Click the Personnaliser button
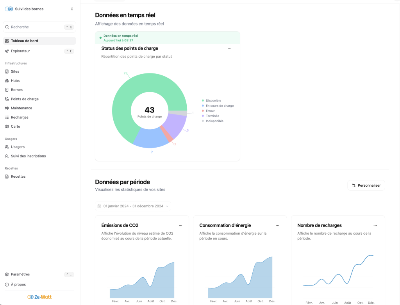 pos(366,185)
